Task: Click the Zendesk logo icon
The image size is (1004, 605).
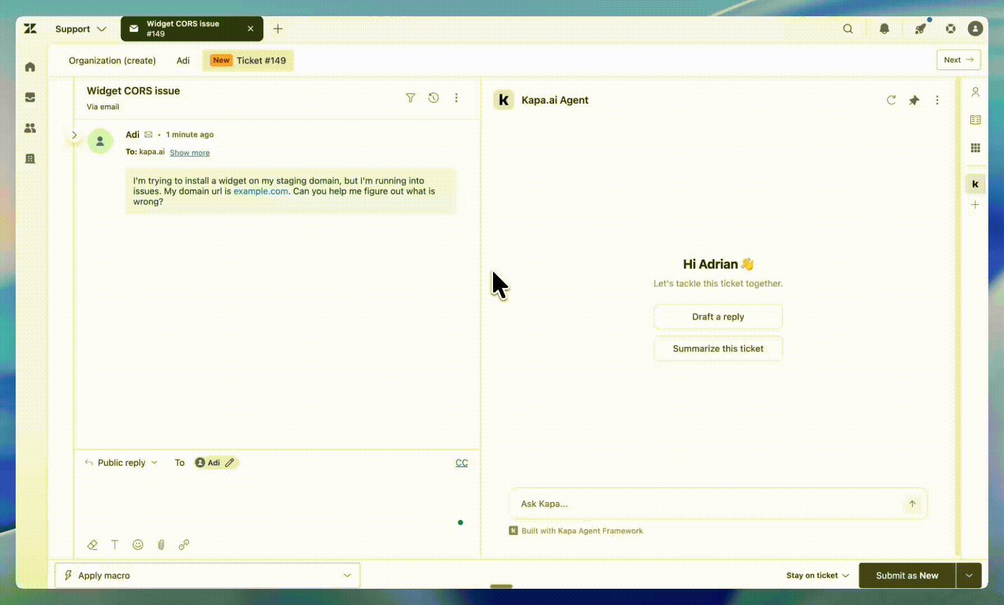Action: pyautogui.click(x=30, y=29)
